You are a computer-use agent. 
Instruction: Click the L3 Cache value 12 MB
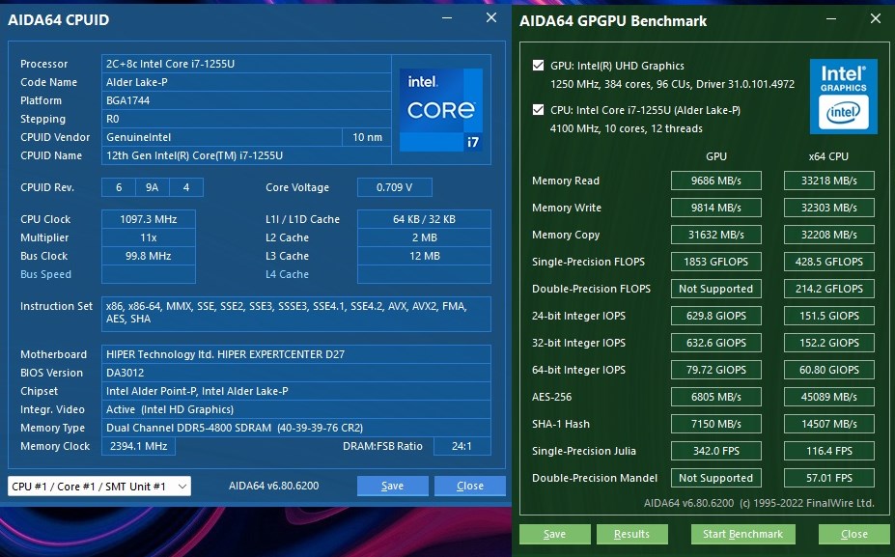point(424,256)
